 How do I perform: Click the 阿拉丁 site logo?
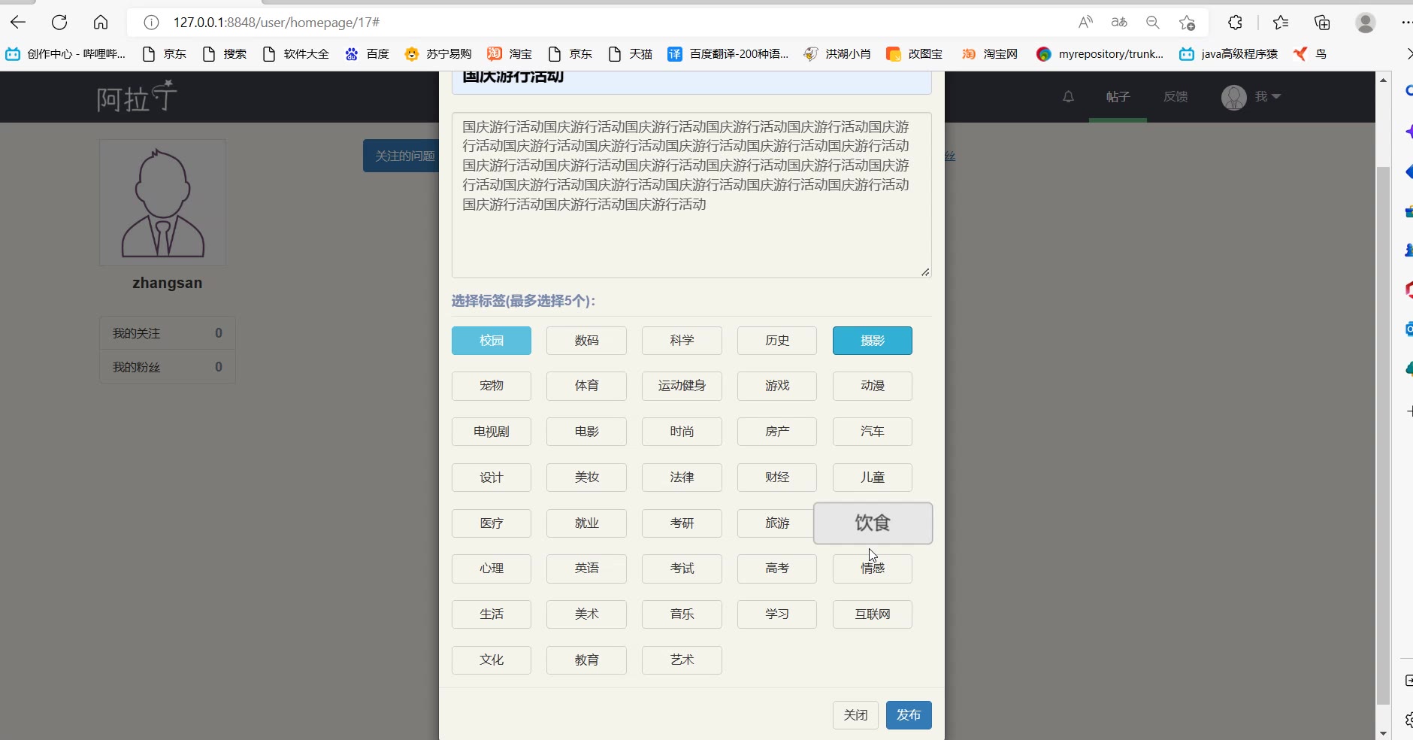click(137, 97)
